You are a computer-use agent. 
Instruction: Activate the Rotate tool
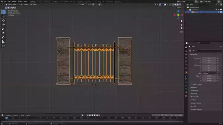[x=3, y=25]
